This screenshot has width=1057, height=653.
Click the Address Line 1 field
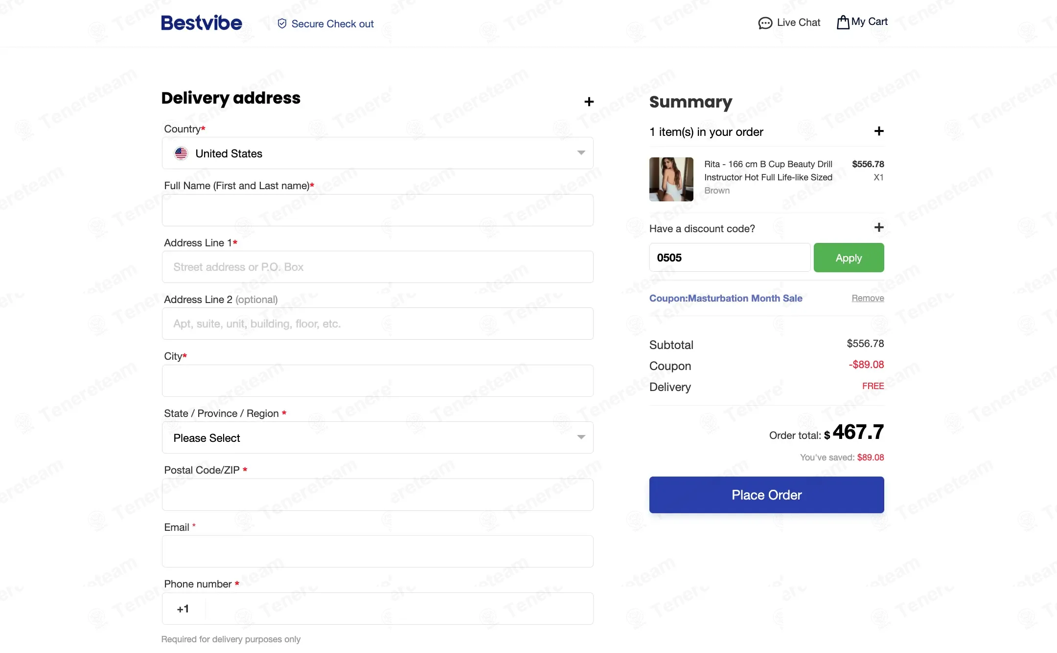tap(378, 267)
